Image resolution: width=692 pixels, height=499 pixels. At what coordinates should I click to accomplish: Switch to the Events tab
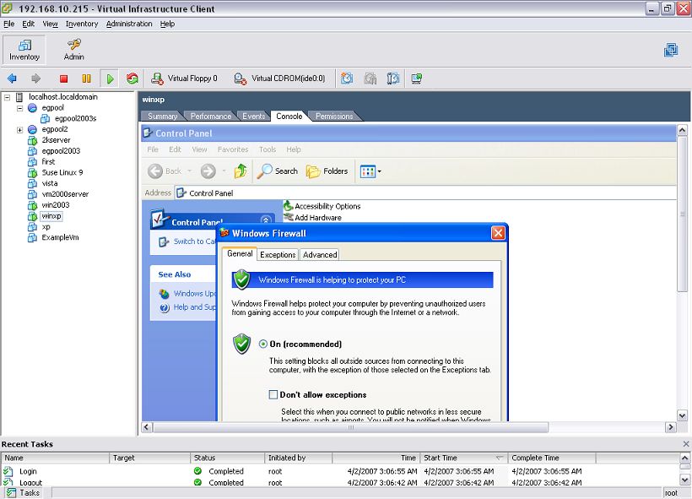pyautogui.click(x=253, y=117)
